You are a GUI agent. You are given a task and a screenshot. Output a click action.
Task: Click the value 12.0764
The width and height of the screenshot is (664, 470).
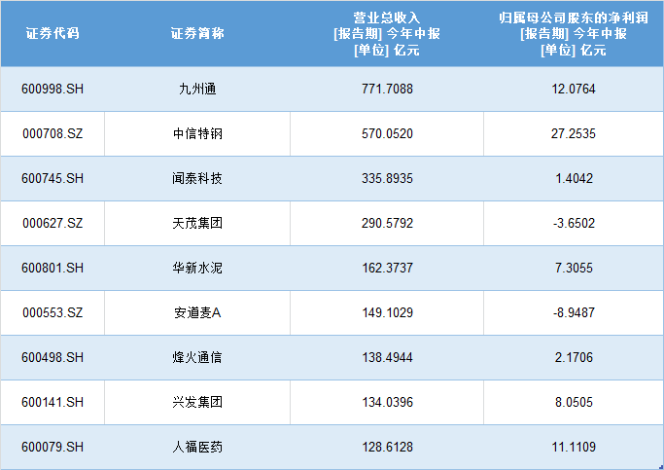574,89
